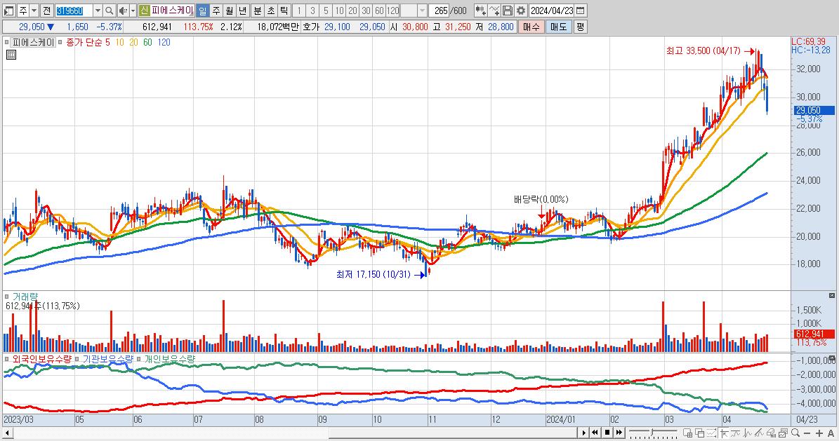The width and height of the screenshot is (839, 441).
Task: Select interval 120 button in toolbar
Action: tap(392, 10)
